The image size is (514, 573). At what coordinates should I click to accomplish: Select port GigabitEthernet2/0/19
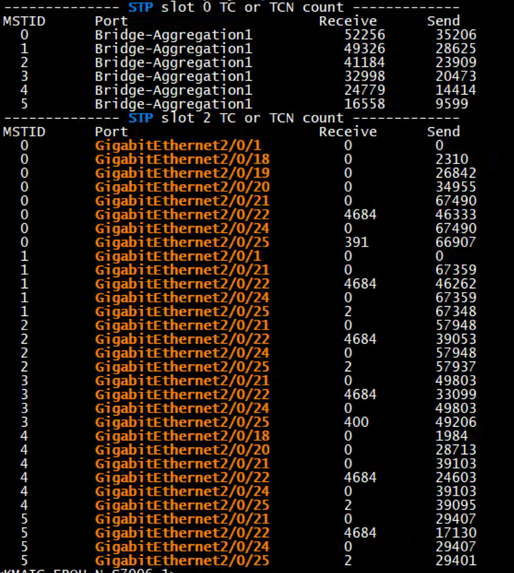183,173
